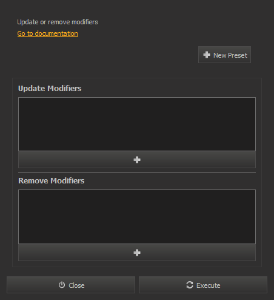The width and height of the screenshot is (274, 300).
Task: Dismiss the dialog with the Close button
Action: coord(71,285)
